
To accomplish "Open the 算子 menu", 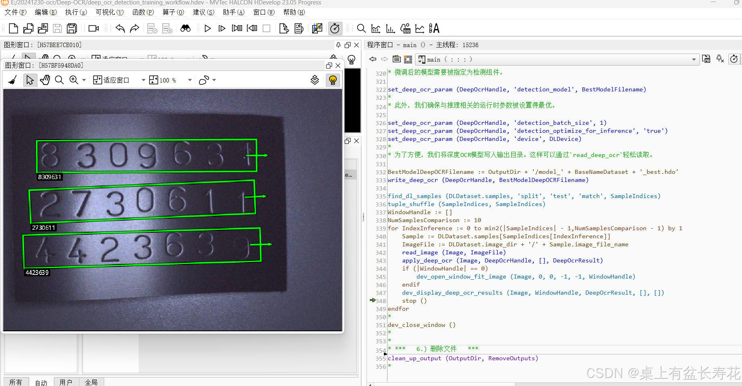I will click(x=173, y=12).
